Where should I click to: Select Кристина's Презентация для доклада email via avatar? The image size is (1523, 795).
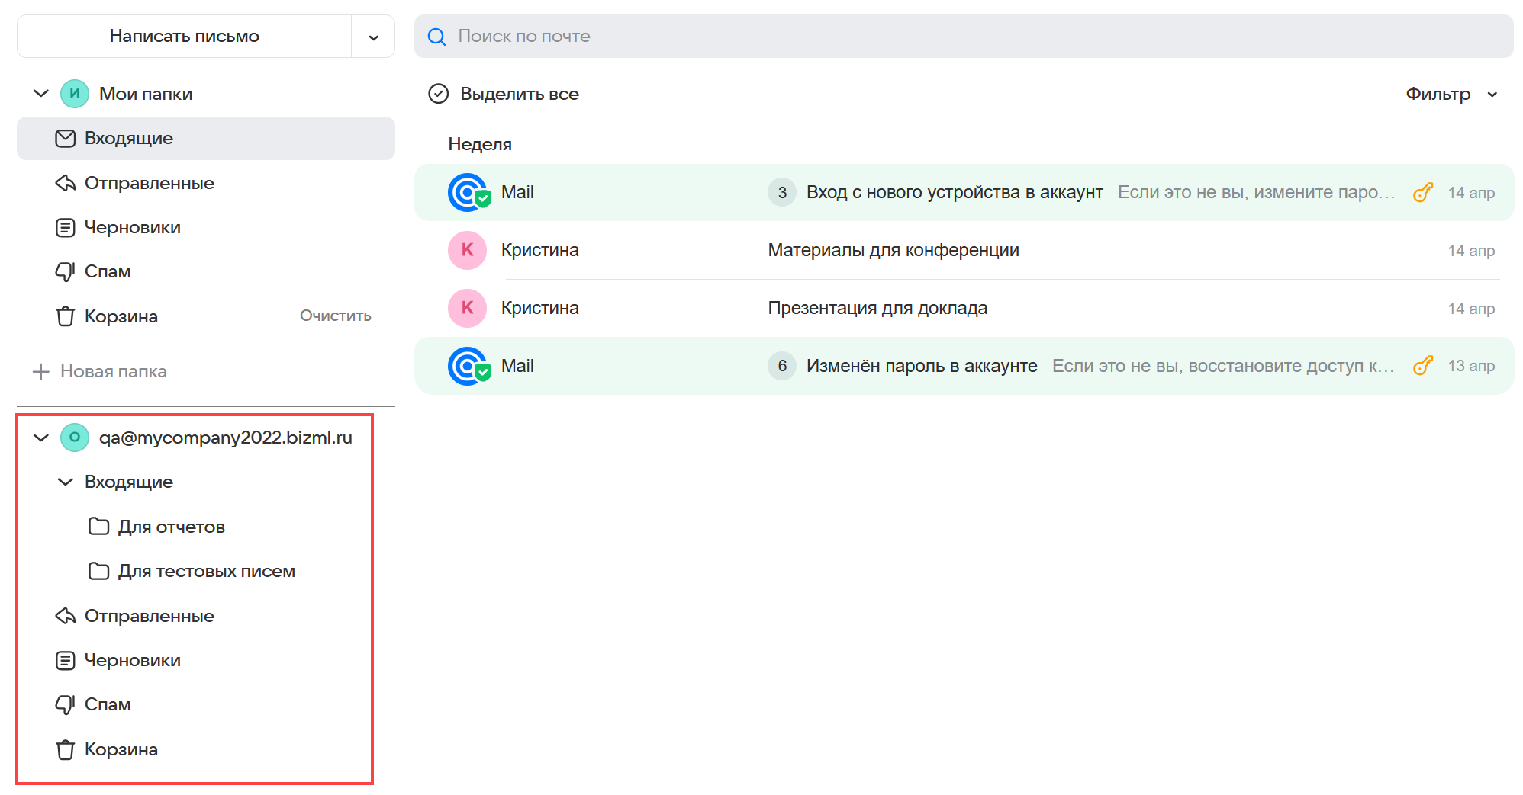click(467, 309)
